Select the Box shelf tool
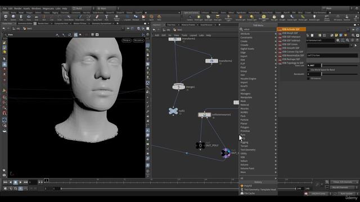This screenshot has height=202, width=360. (6, 17)
